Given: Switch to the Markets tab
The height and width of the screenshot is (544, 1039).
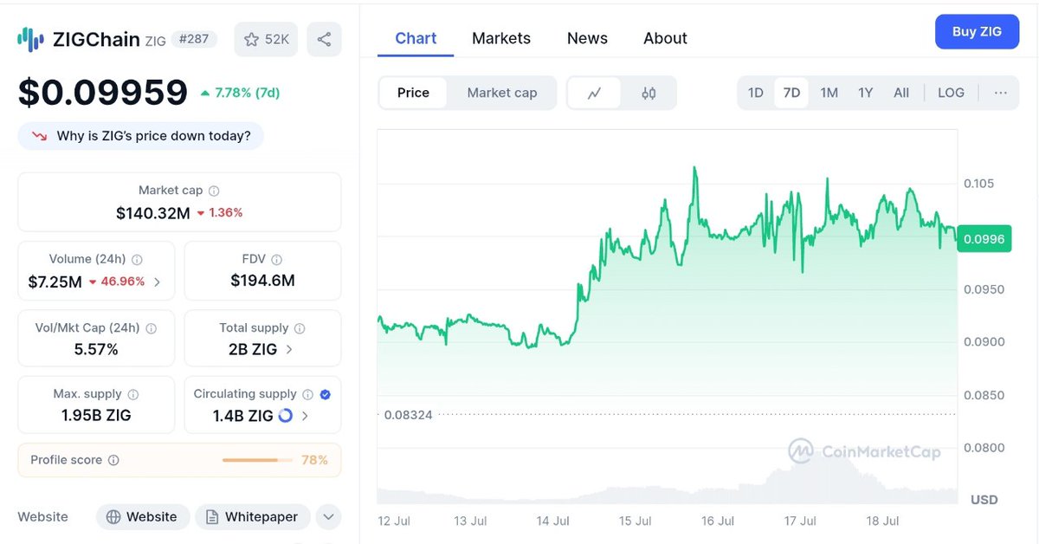Looking at the screenshot, I should (x=501, y=38).
